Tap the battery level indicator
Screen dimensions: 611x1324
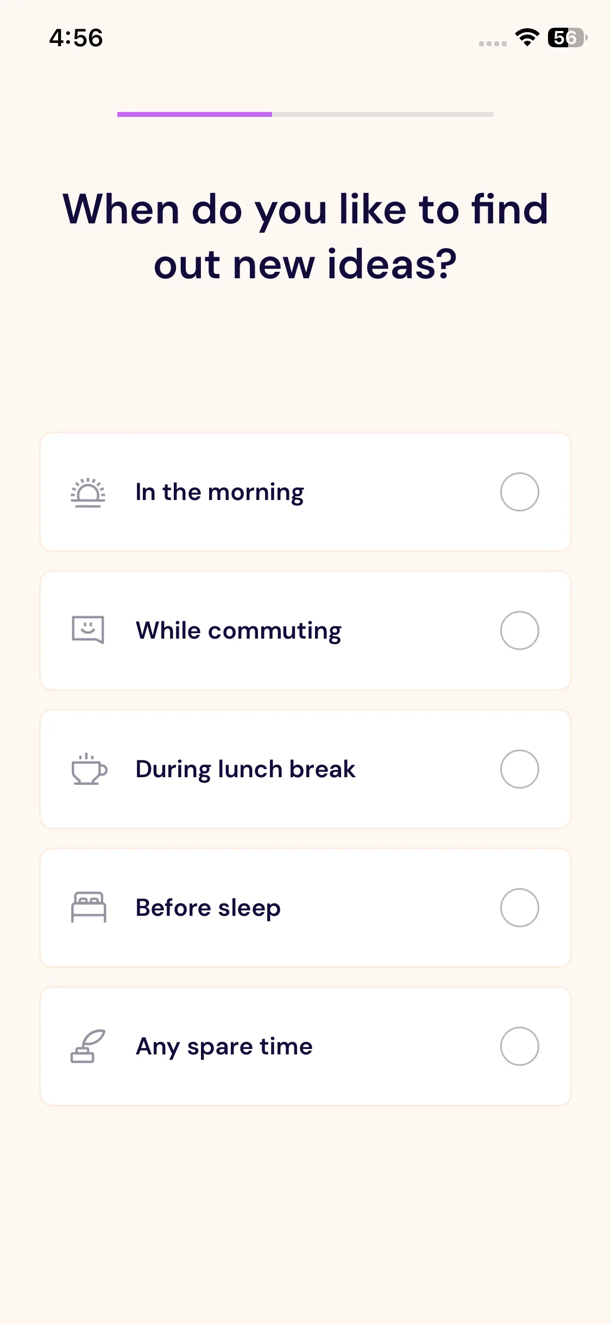(x=567, y=38)
